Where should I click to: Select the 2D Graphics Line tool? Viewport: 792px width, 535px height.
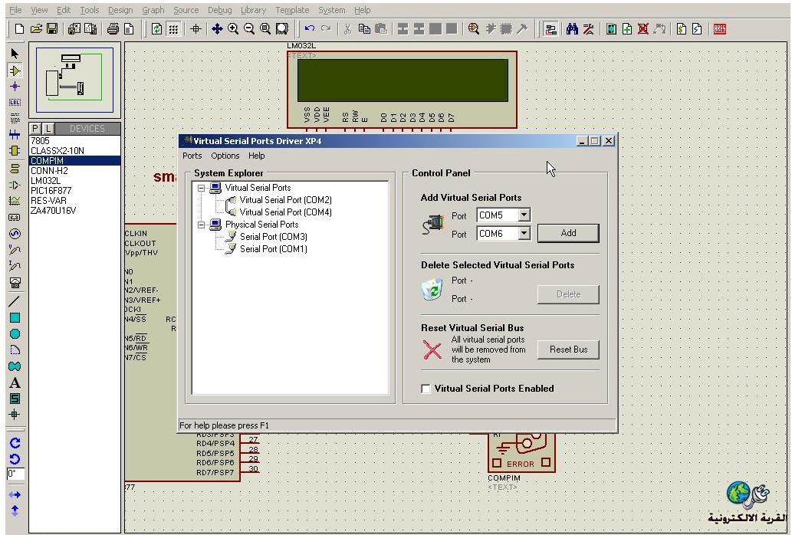(x=15, y=301)
